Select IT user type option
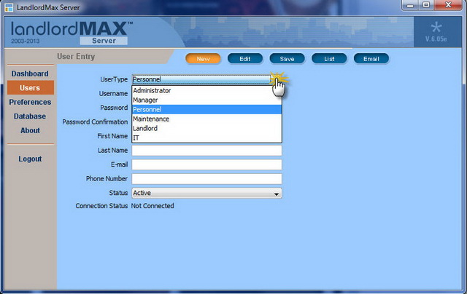This screenshot has width=467, height=294. click(x=207, y=138)
